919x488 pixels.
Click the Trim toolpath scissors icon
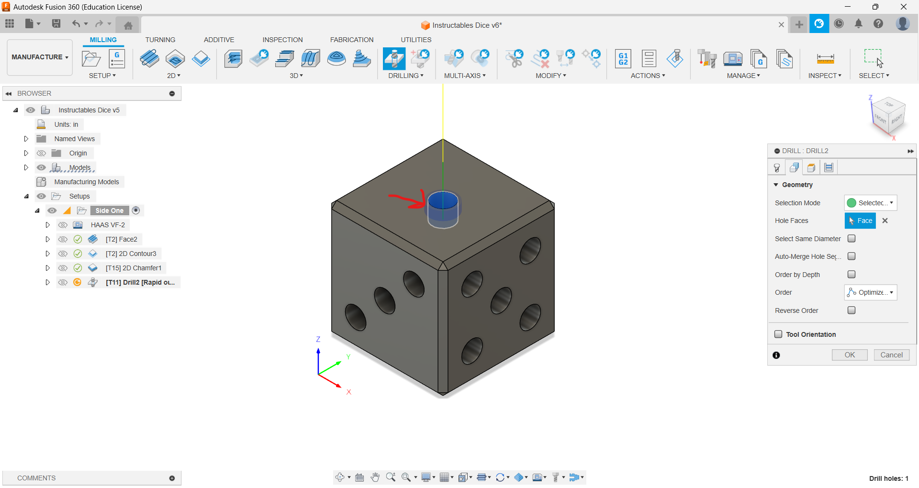pyautogui.click(x=515, y=59)
